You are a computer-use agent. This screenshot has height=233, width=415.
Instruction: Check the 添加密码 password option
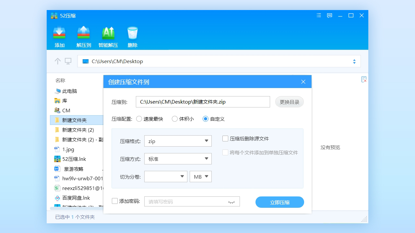click(x=115, y=201)
